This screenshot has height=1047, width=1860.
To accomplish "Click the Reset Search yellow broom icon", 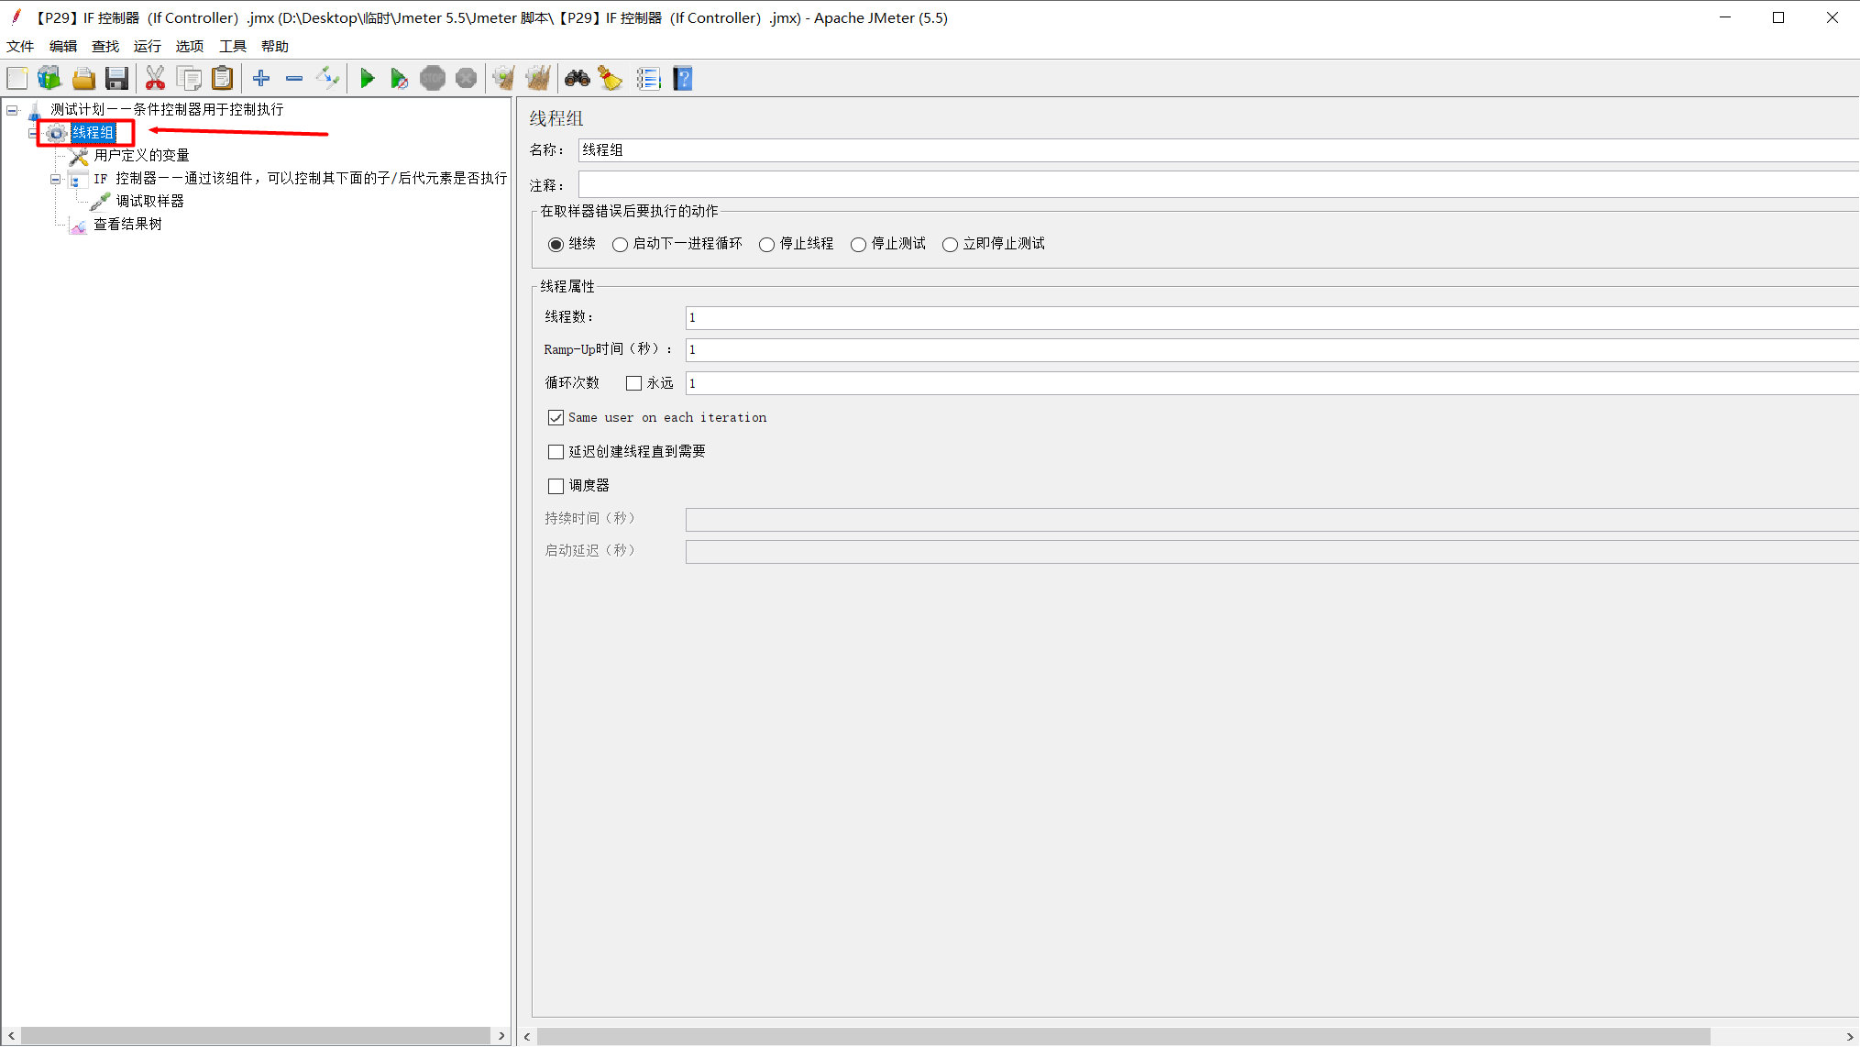I will [611, 79].
